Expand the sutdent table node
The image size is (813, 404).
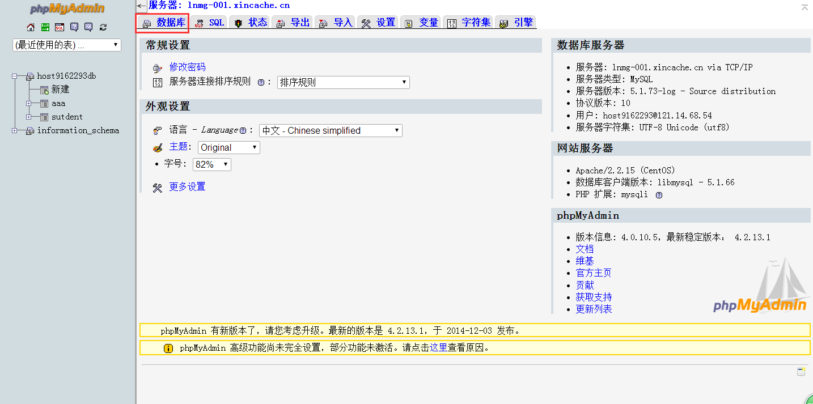(28, 117)
